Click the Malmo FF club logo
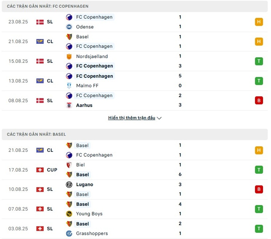This screenshot has height=239, width=271. pyautogui.click(x=69, y=86)
